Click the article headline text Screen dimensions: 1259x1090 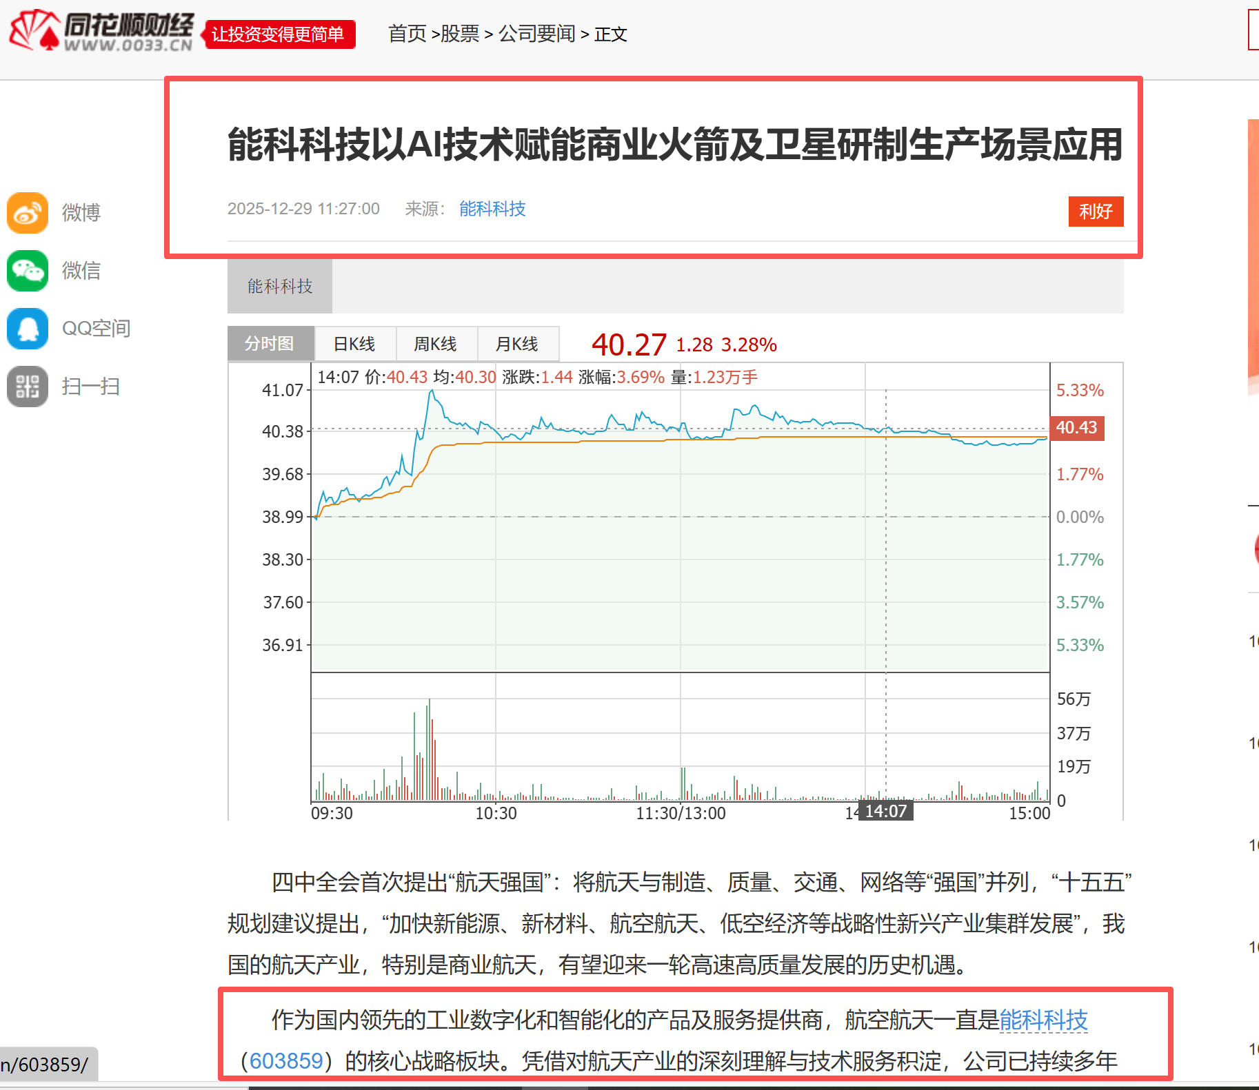tap(676, 145)
